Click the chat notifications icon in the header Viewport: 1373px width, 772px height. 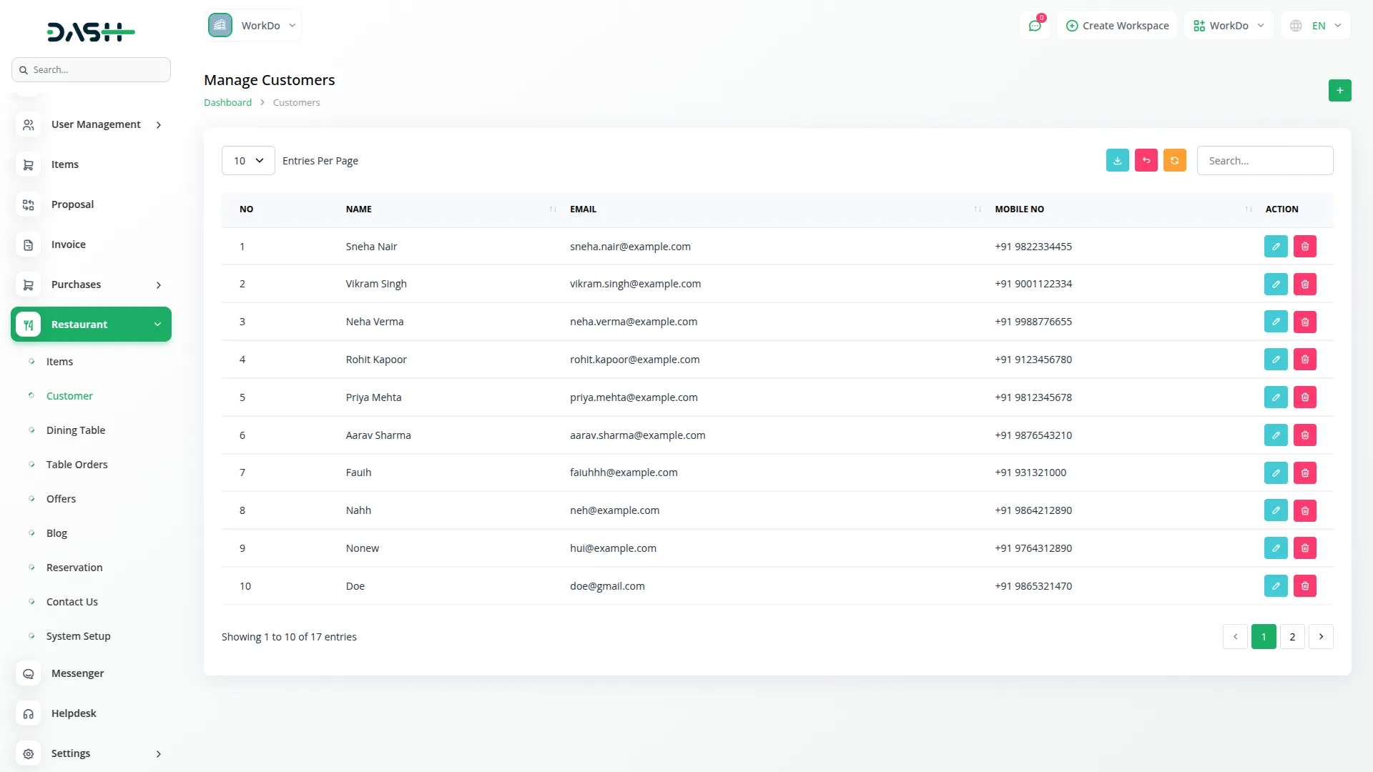1035,25
